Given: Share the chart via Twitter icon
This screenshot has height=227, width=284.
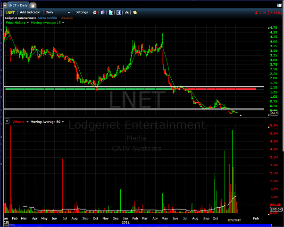Looking at the screenshot, I should click(x=111, y=12).
